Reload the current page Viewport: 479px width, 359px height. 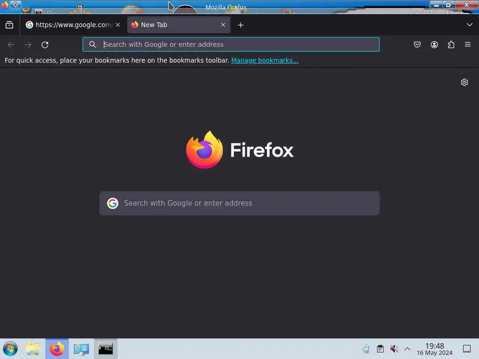point(45,44)
